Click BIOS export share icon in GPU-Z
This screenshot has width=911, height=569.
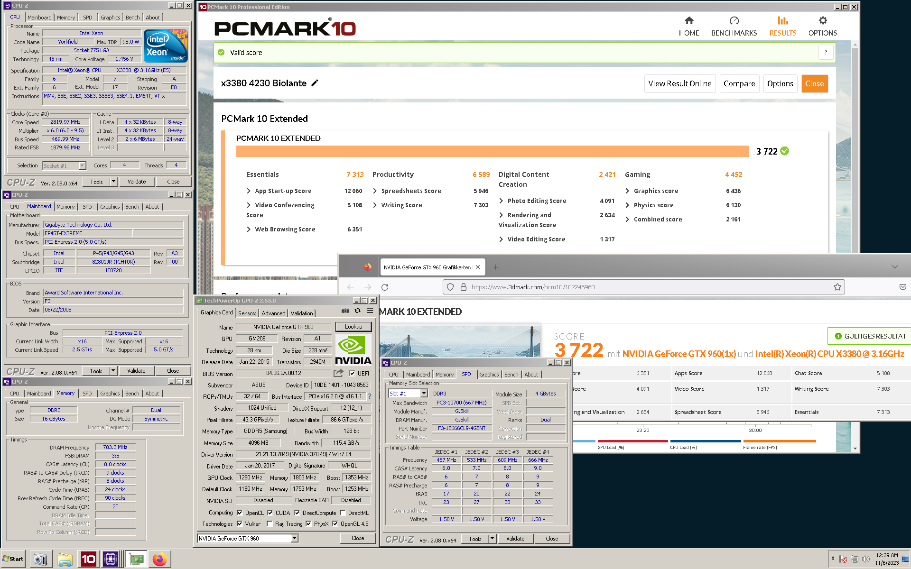338,373
